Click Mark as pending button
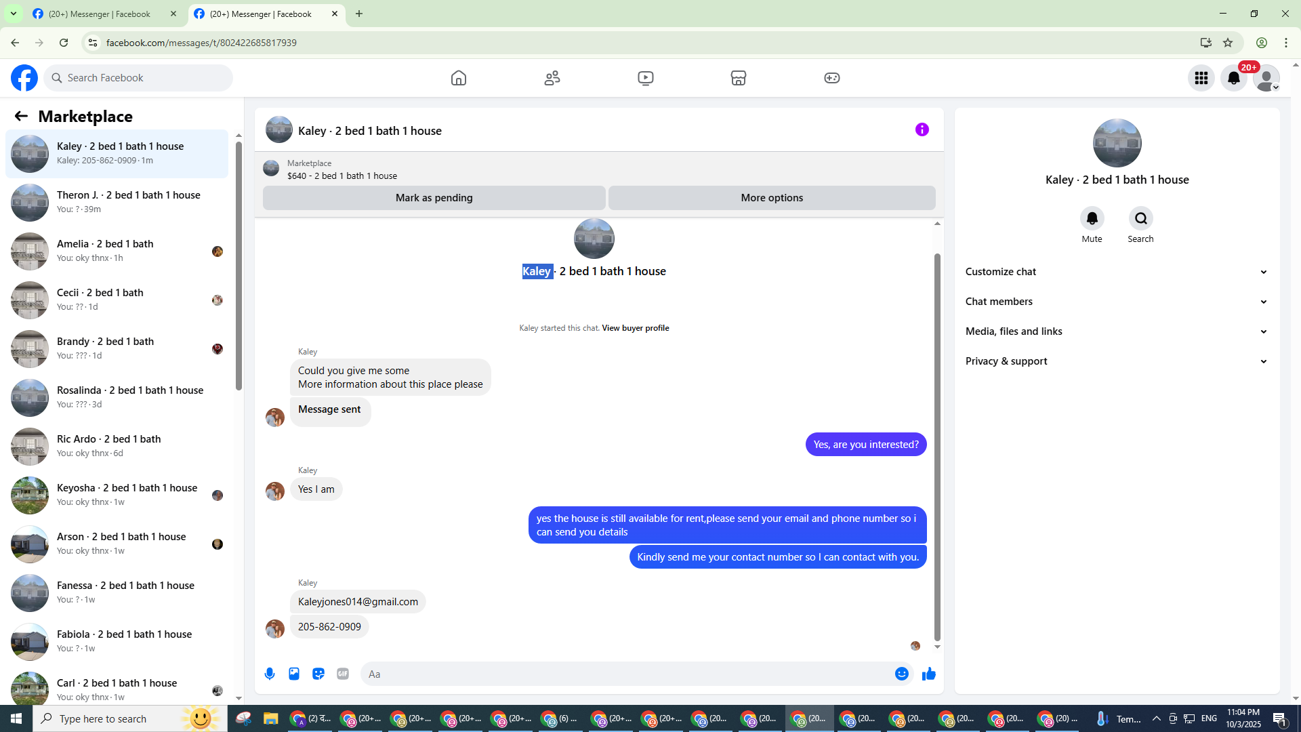Image resolution: width=1301 pixels, height=732 pixels. pyautogui.click(x=434, y=198)
